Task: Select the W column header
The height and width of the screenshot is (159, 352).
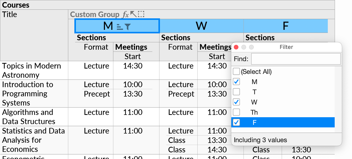Action: click(x=201, y=26)
